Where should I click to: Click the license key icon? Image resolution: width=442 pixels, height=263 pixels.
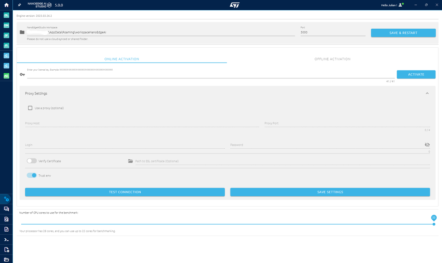pos(22,75)
